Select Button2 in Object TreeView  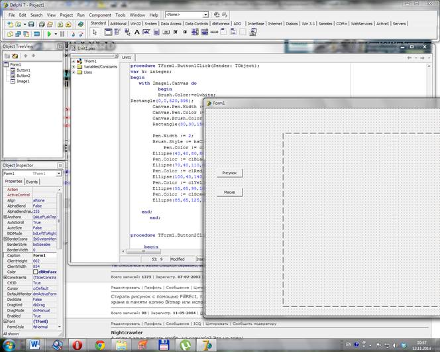pos(23,76)
